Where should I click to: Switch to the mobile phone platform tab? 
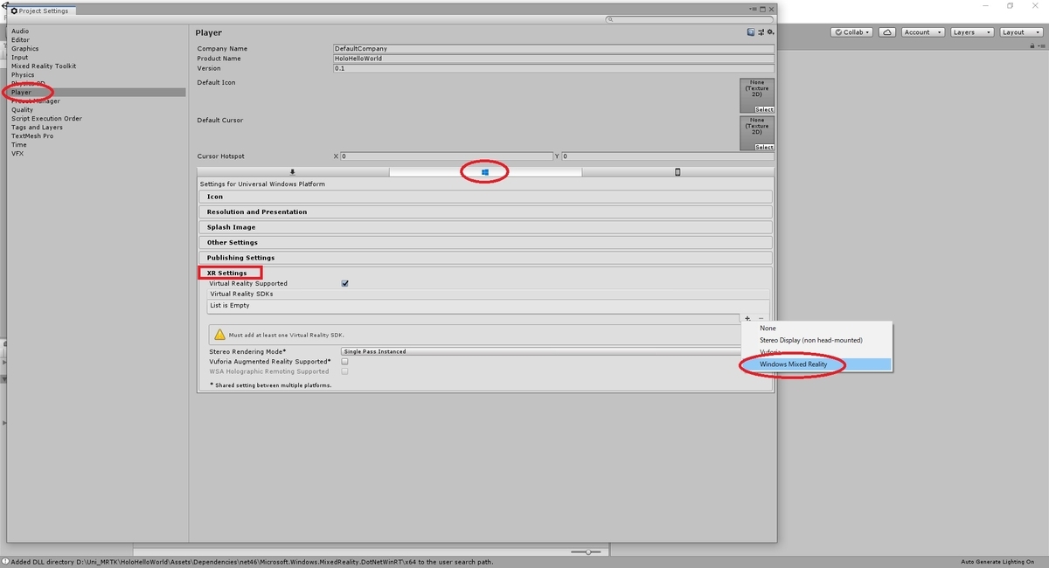point(677,172)
